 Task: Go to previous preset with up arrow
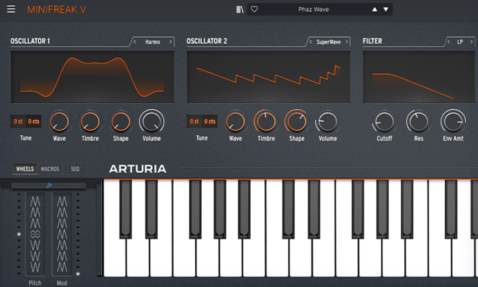375,9
